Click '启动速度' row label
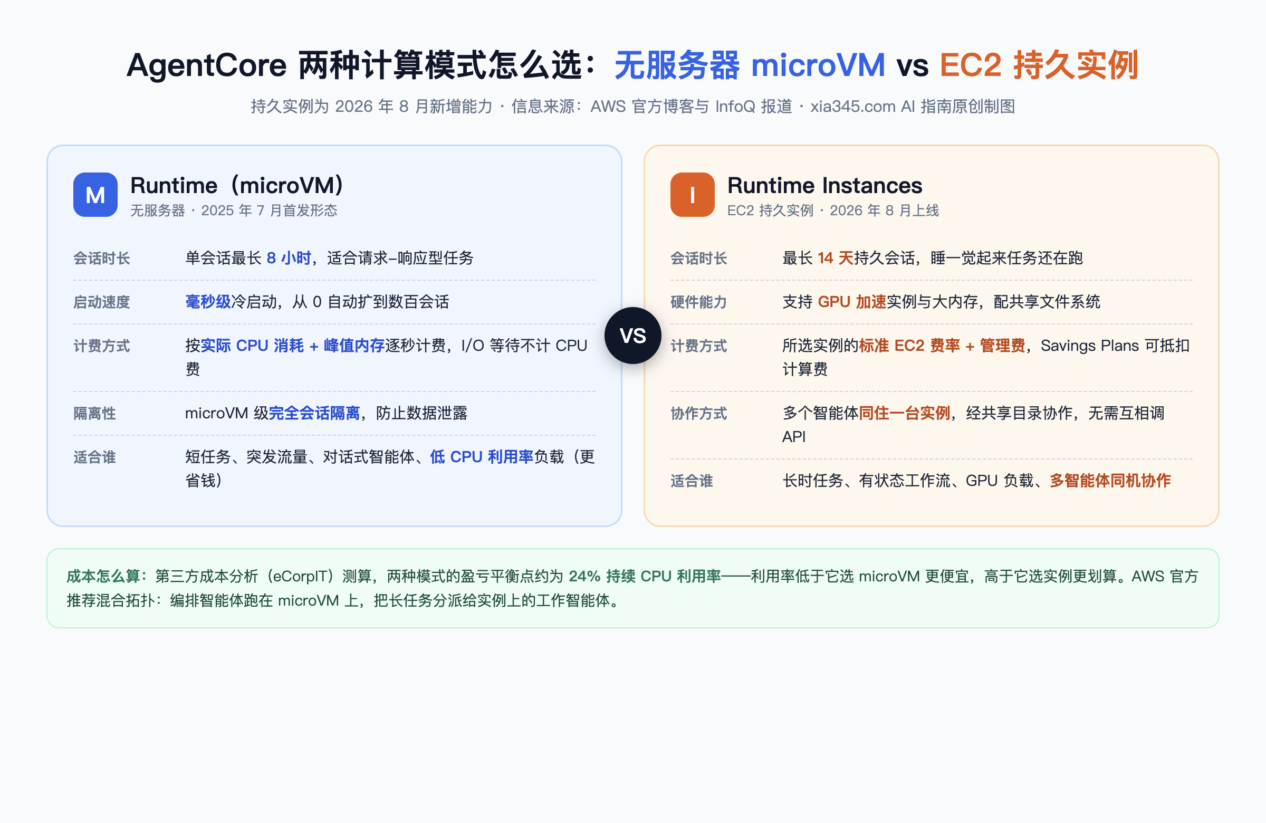1266x823 pixels. (x=102, y=302)
